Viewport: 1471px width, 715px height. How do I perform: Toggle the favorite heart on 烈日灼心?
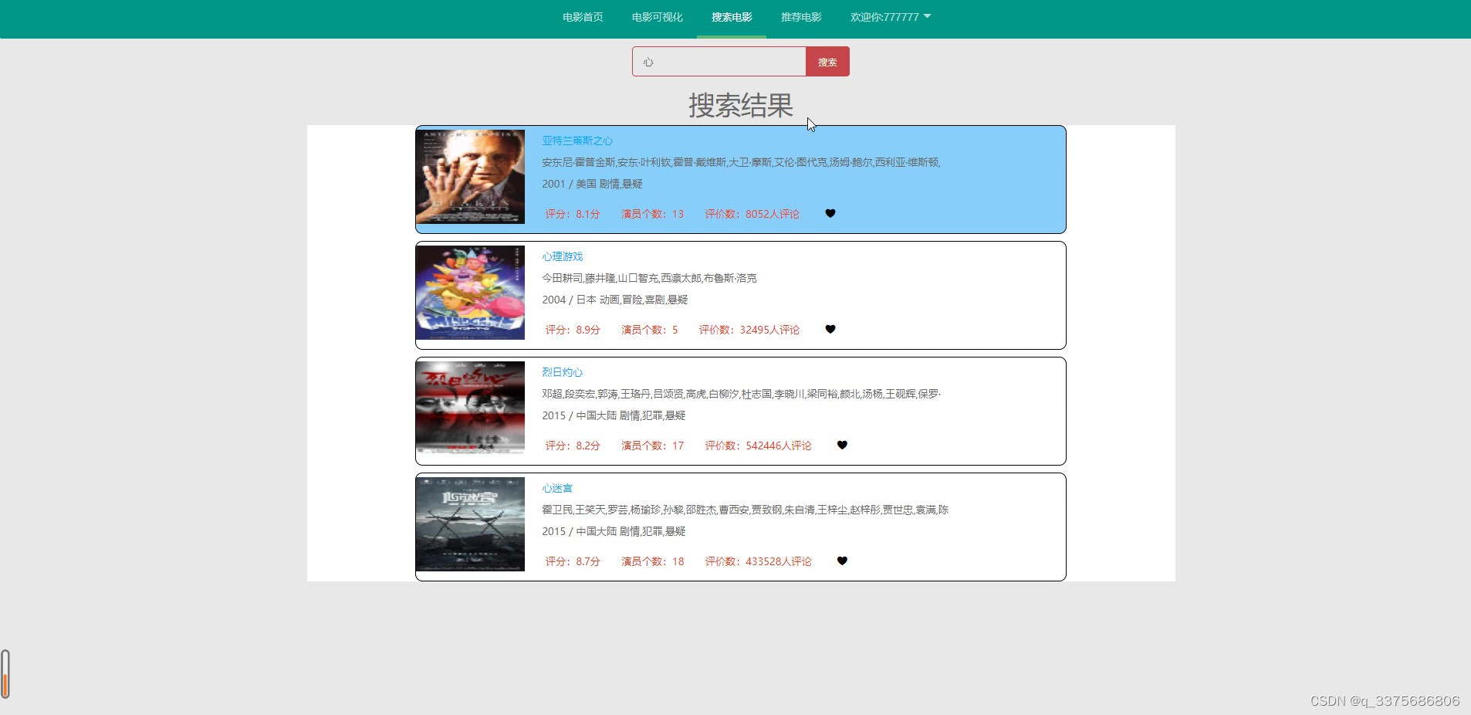coord(842,445)
